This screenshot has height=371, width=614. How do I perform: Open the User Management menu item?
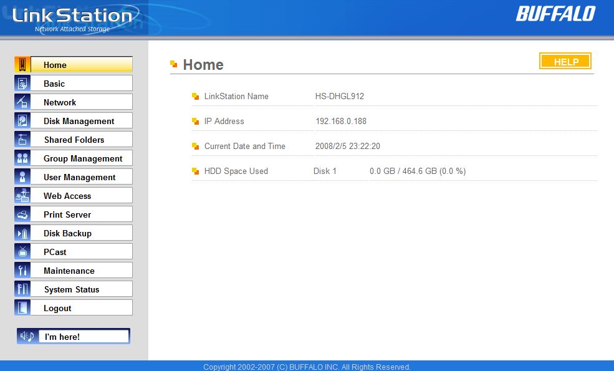(x=81, y=177)
